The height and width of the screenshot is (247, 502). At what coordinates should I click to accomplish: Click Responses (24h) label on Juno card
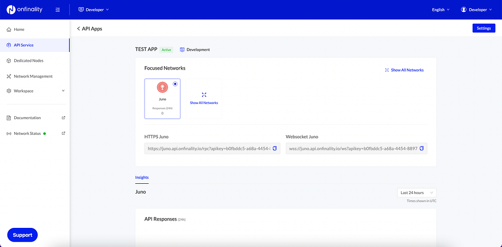(x=162, y=108)
